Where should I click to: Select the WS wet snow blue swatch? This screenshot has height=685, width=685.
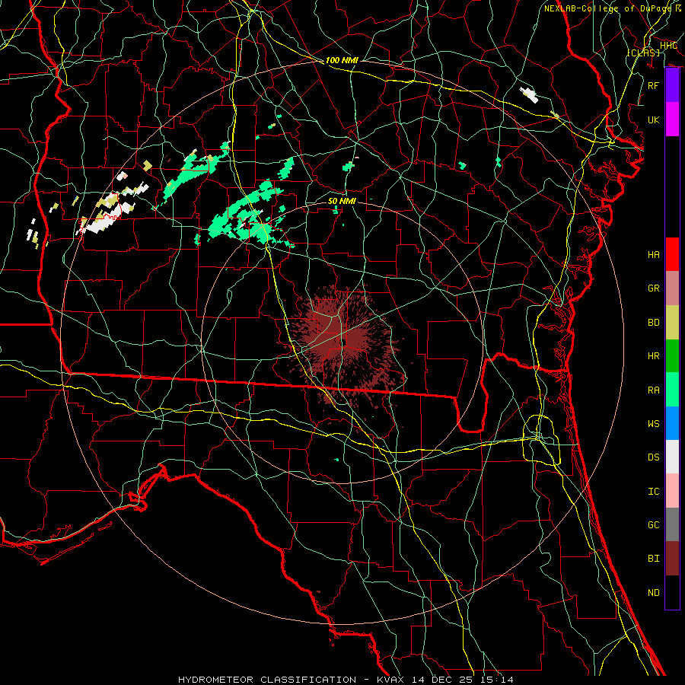tap(672, 423)
